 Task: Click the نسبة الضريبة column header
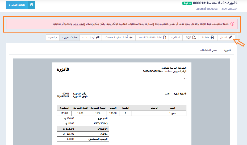click(x=98, y=108)
